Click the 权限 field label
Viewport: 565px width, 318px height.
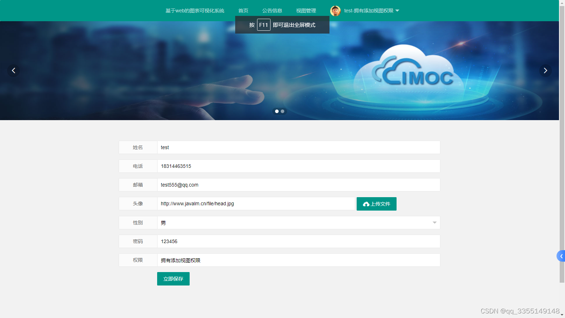tap(138, 260)
